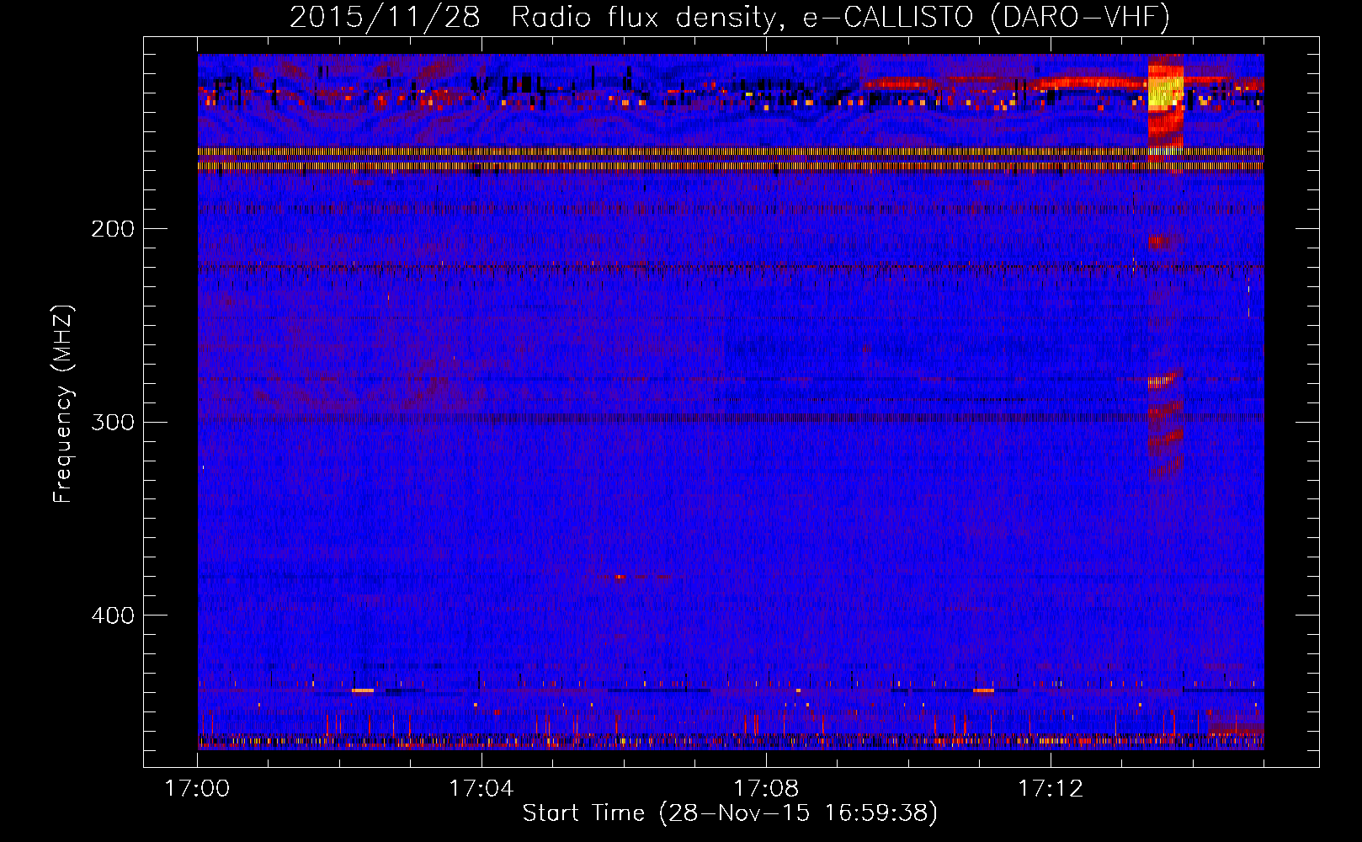Screen dimensions: 1362x842
Task: Click the bright yellow radio burst in the spectrogram
Action: pyautogui.click(x=1165, y=93)
